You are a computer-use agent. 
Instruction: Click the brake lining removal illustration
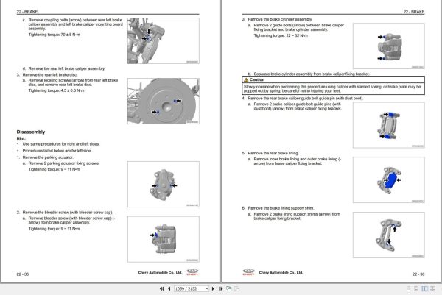click(389, 180)
